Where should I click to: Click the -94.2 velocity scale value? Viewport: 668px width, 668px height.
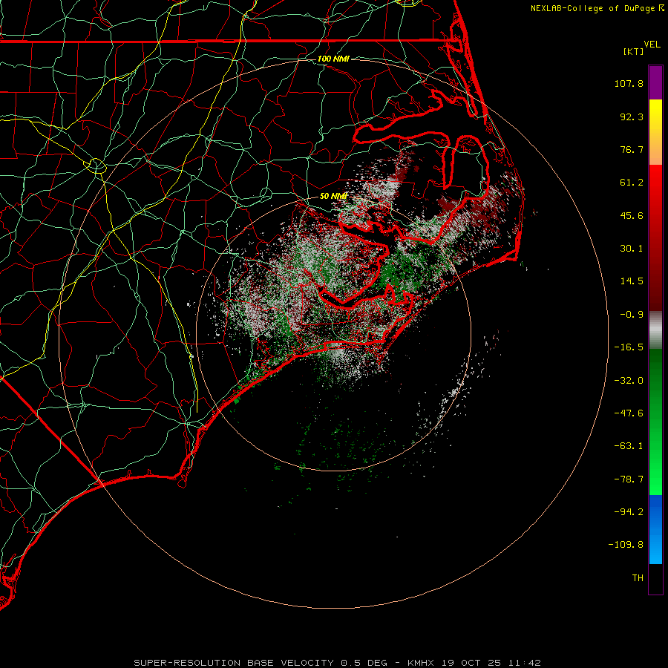click(x=629, y=511)
